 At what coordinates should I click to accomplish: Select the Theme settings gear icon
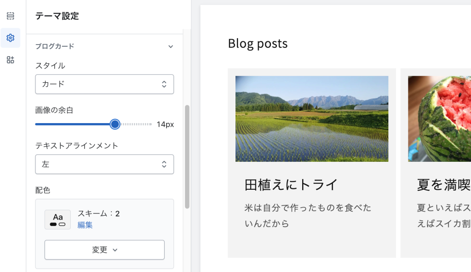coord(10,38)
